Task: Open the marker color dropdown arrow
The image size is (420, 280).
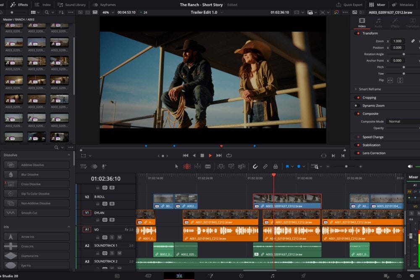Action: click(304, 166)
